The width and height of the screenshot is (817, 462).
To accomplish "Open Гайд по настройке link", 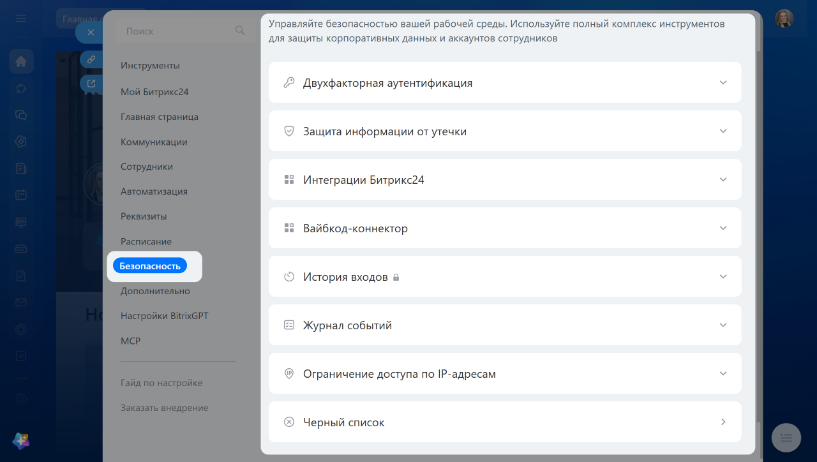I will pyautogui.click(x=161, y=383).
